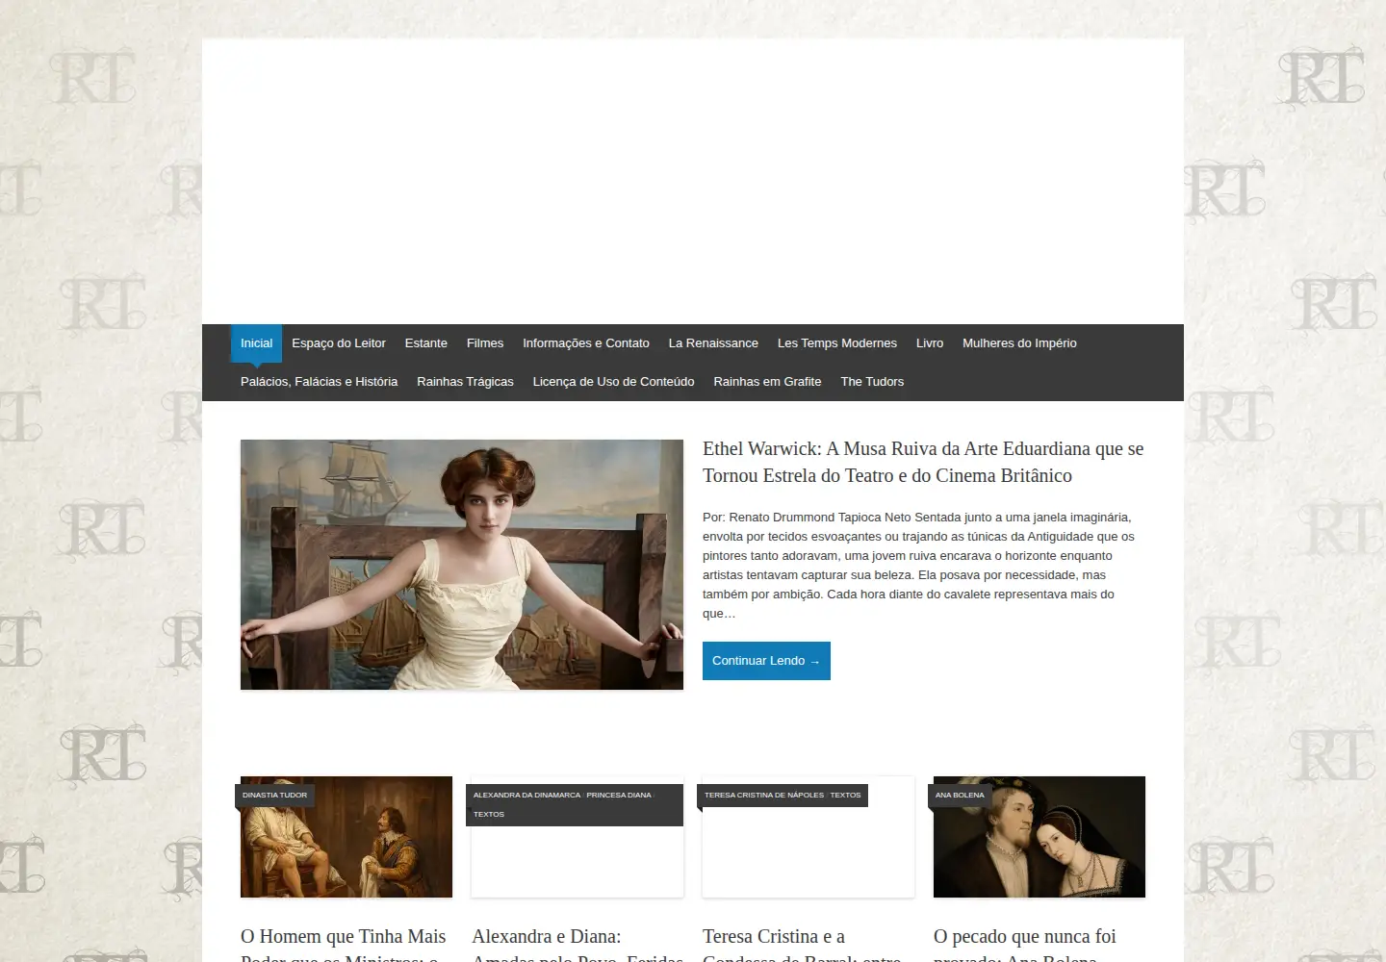Open the Alexandra da Dinamarca tag
1386x962 pixels.
pos(526,796)
